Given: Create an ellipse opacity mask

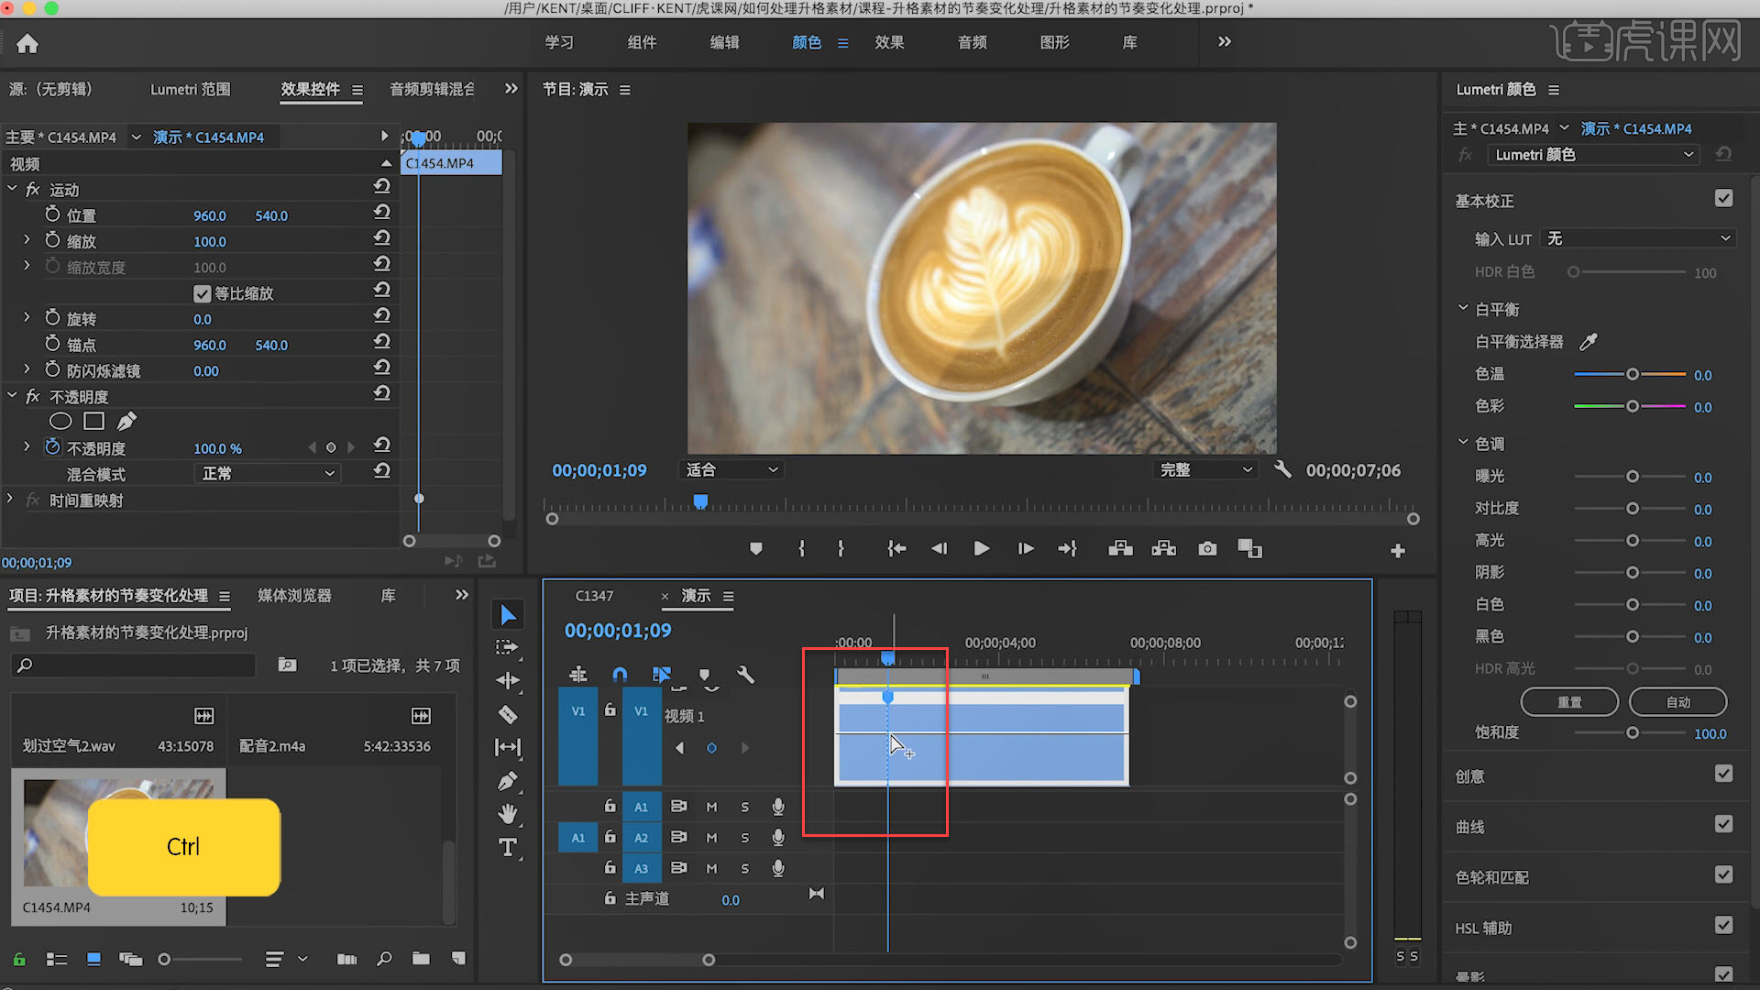Looking at the screenshot, I should (60, 421).
